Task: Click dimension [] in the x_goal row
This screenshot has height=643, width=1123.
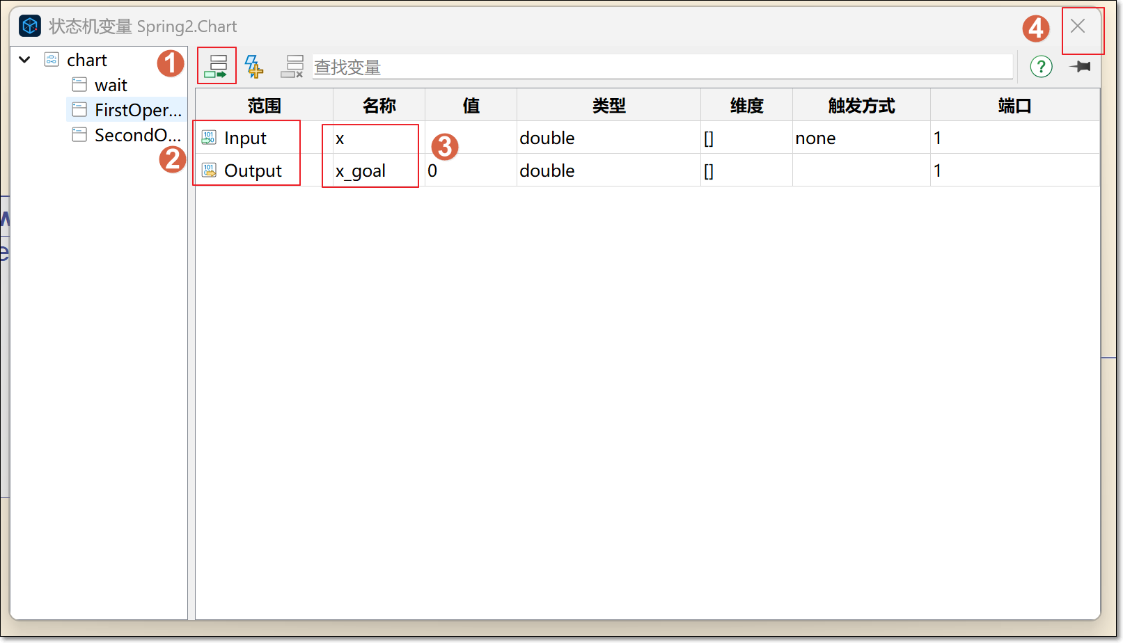Action: [x=746, y=170]
